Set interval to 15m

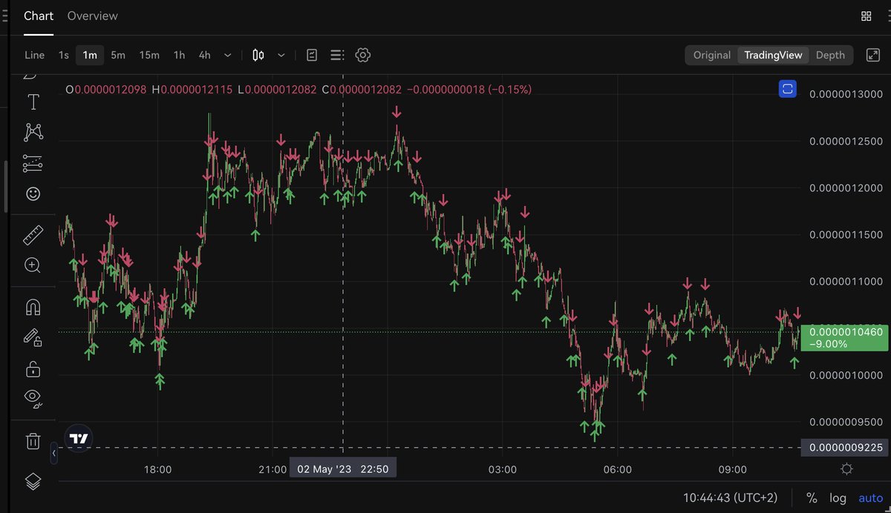click(x=149, y=55)
